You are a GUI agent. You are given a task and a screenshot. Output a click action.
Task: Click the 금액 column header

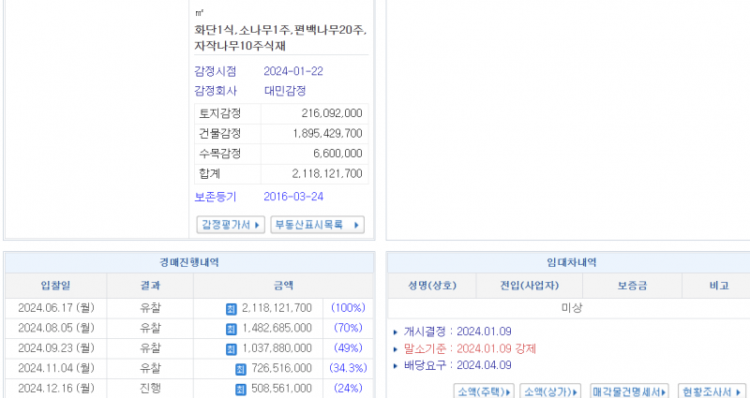[x=282, y=286]
